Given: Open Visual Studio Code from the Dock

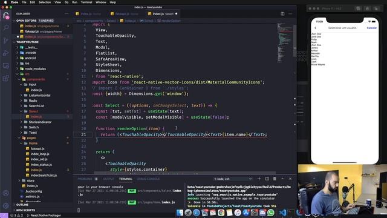Looking at the screenshot, I should tap(283, 213).
